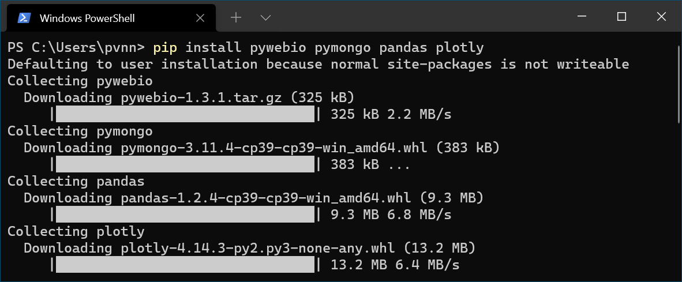Close the Windows PowerShell tab

click(x=200, y=18)
